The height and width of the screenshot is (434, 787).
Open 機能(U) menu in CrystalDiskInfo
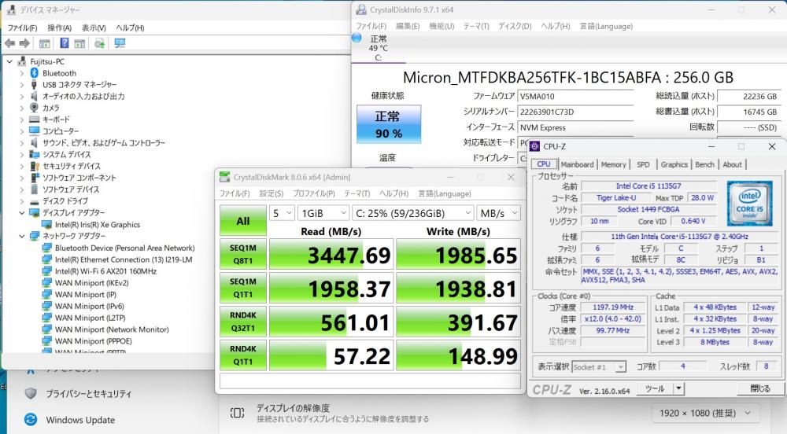pyautogui.click(x=442, y=26)
